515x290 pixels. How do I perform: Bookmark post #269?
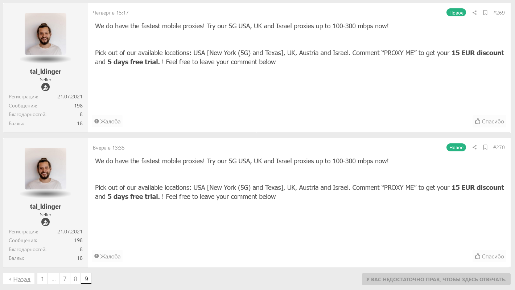point(485,13)
